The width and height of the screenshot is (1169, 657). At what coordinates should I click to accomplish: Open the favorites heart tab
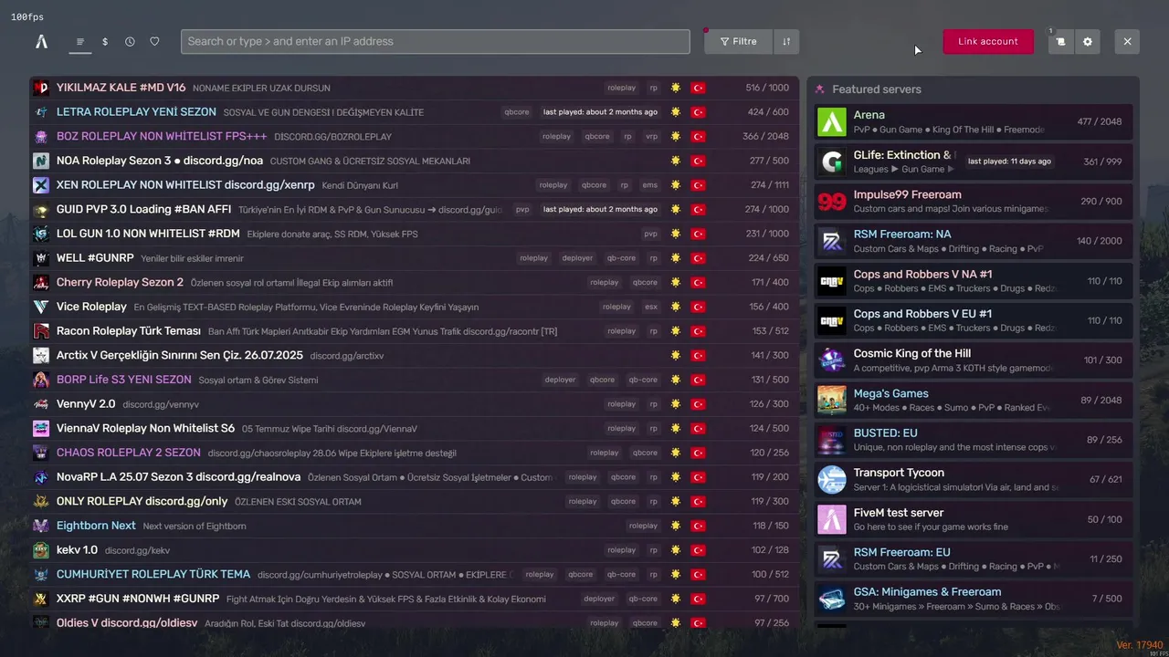(x=154, y=41)
